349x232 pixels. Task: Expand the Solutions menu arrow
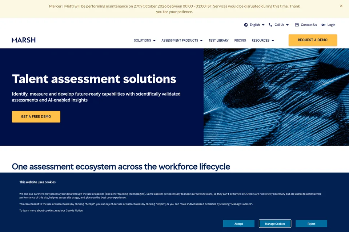(154, 41)
